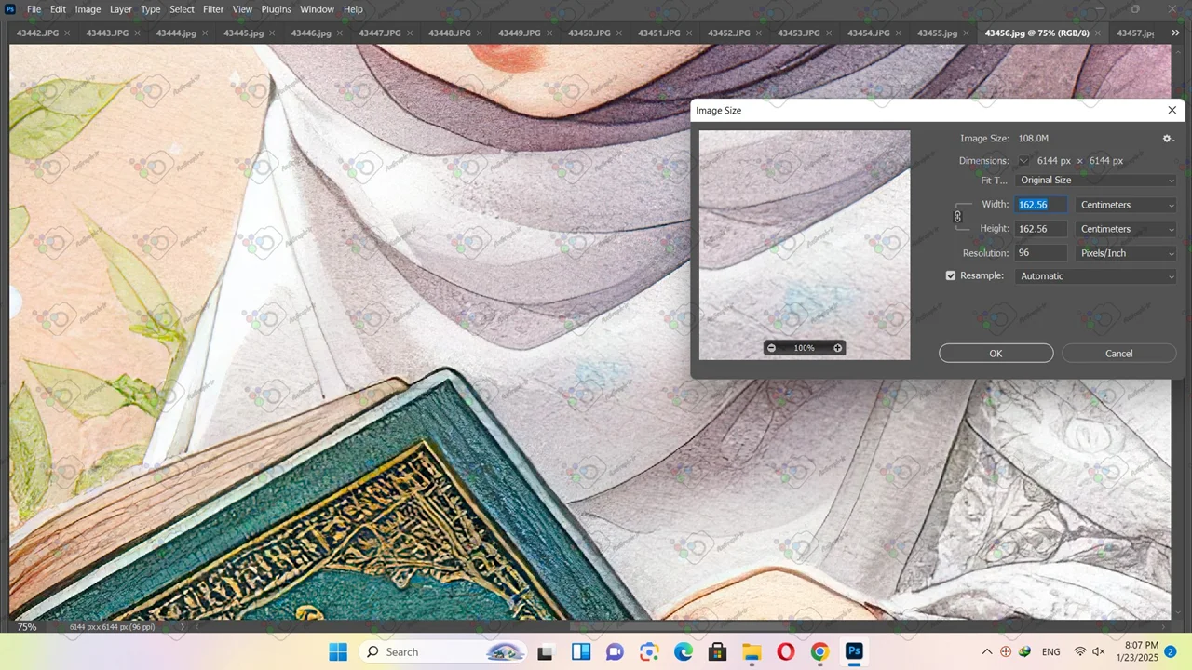Open the Resample Automatic method dropdown

point(1096,276)
